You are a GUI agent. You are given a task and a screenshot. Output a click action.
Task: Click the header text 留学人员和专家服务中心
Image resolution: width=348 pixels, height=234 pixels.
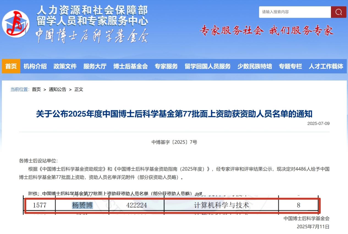pos(92,21)
